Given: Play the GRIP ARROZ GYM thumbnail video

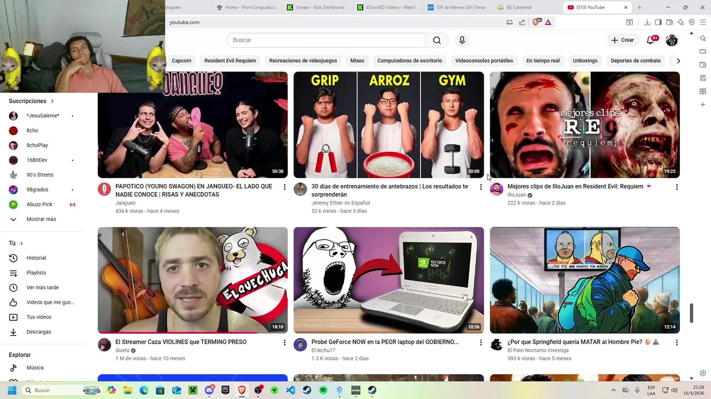Looking at the screenshot, I should (x=389, y=125).
